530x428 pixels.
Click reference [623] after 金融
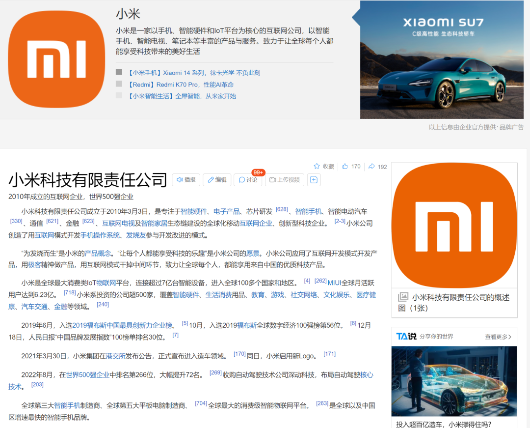pyautogui.click(x=88, y=221)
